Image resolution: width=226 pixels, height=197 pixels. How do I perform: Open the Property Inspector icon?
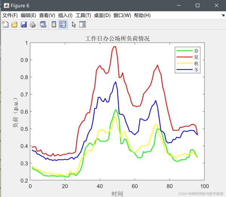[82, 25]
